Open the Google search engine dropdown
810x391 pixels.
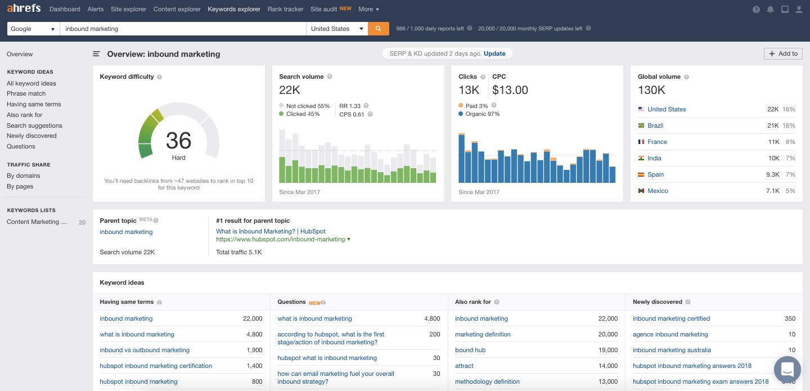click(33, 29)
